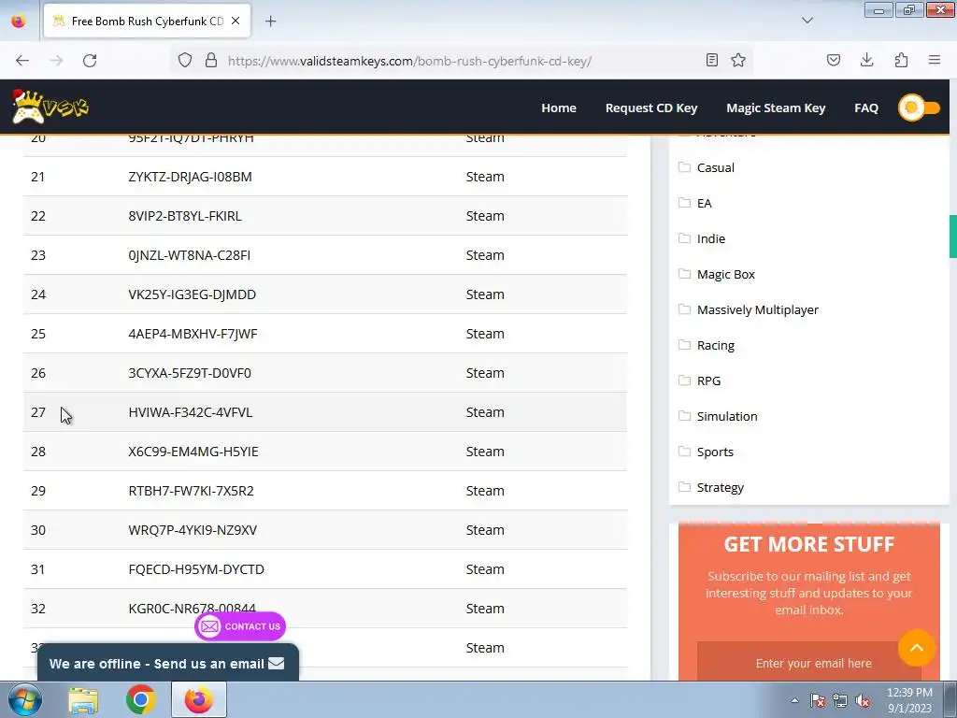
Task: Select key RTBH7-FW7KI-7X5R2 in row 29
Action: [191, 490]
